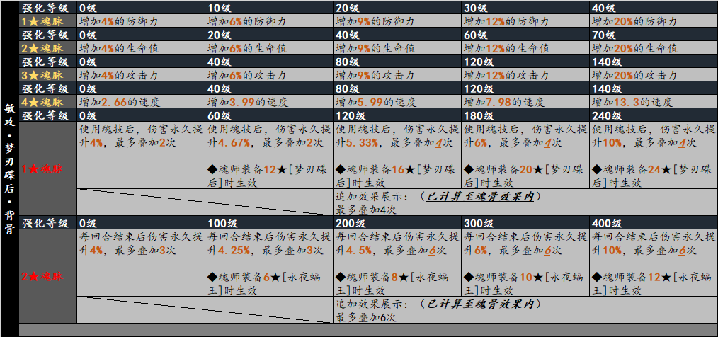The image size is (718, 337).
Task: Click the 使用魂技后 cell with 5.33% damage boost
Action: coord(397,156)
